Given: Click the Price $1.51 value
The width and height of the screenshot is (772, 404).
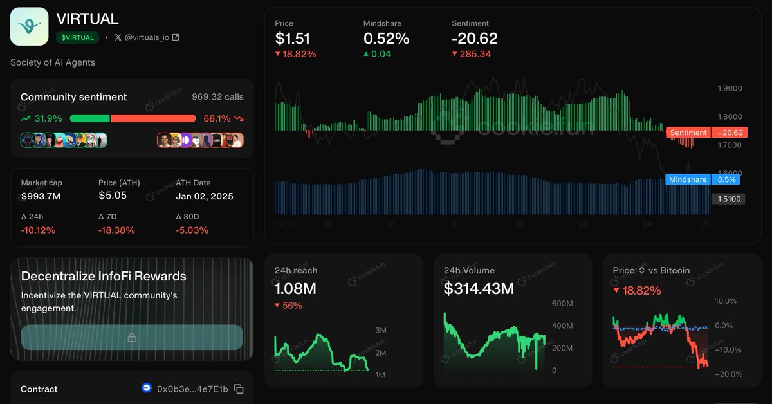Looking at the screenshot, I should pyautogui.click(x=293, y=39).
